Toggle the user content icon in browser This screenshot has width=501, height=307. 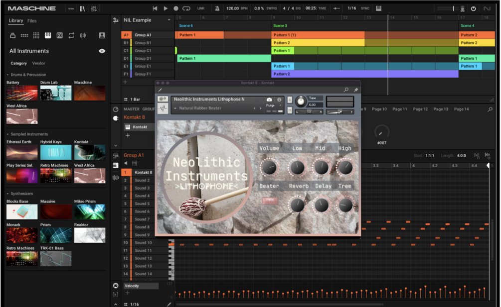(x=102, y=35)
